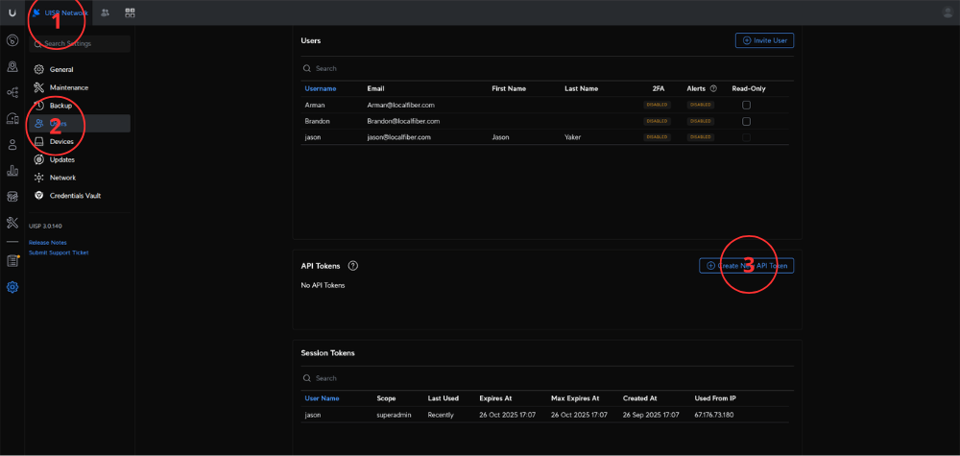Click 2FA DISABLED badge for Arman
The height and width of the screenshot is (456, 960).
pos(657,106)
